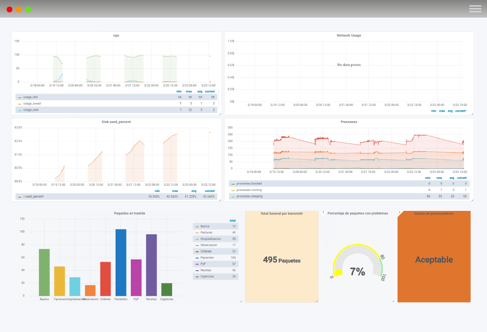Image resolution: width=487 pixels, height=332 pixels.
Task: Sort Paquetes legend by total column
Action: click(x=233, y=220)
